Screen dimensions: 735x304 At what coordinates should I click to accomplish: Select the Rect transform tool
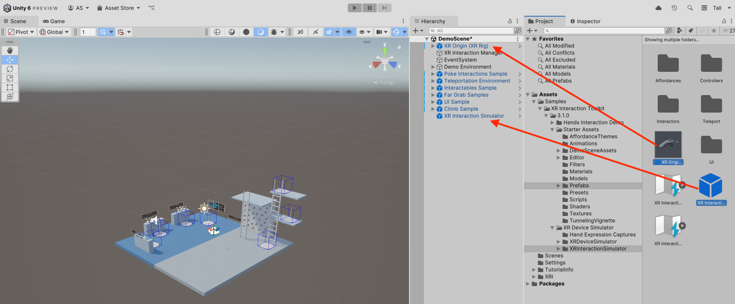click(x=10, y=87)
